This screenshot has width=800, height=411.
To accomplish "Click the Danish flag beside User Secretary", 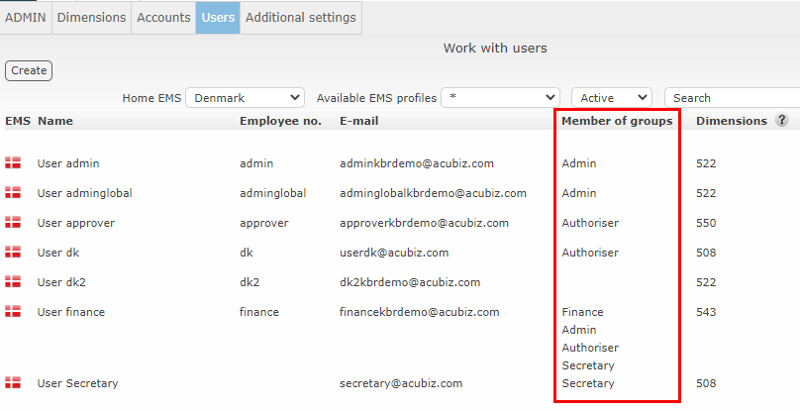I will pyautogui.click(x=13, y=382).
